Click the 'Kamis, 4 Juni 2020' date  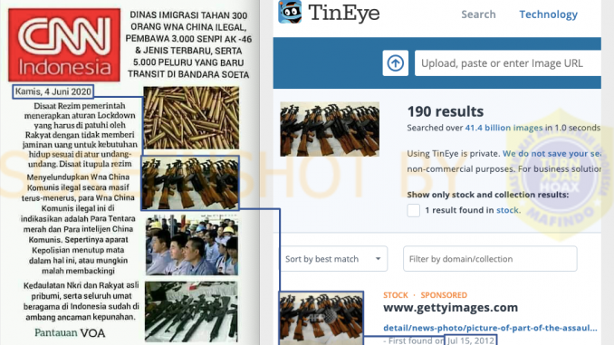click(x=53, y=91)
